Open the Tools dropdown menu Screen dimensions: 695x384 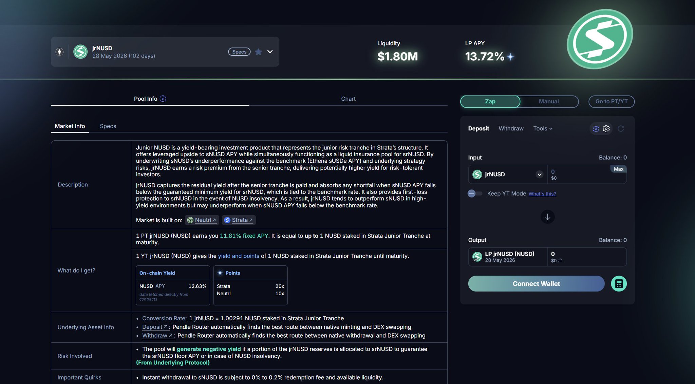(x=543, y=129)
